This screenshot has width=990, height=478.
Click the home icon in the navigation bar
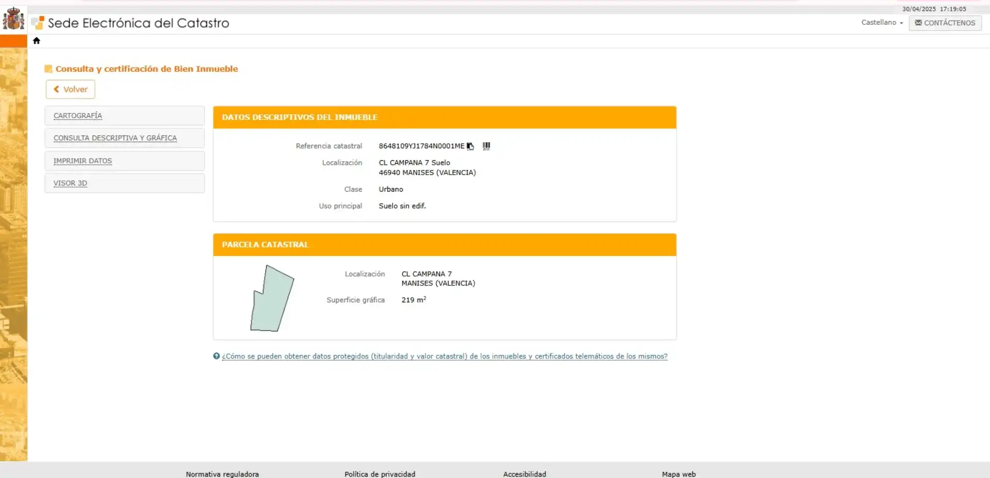click(x=36, y=41)
